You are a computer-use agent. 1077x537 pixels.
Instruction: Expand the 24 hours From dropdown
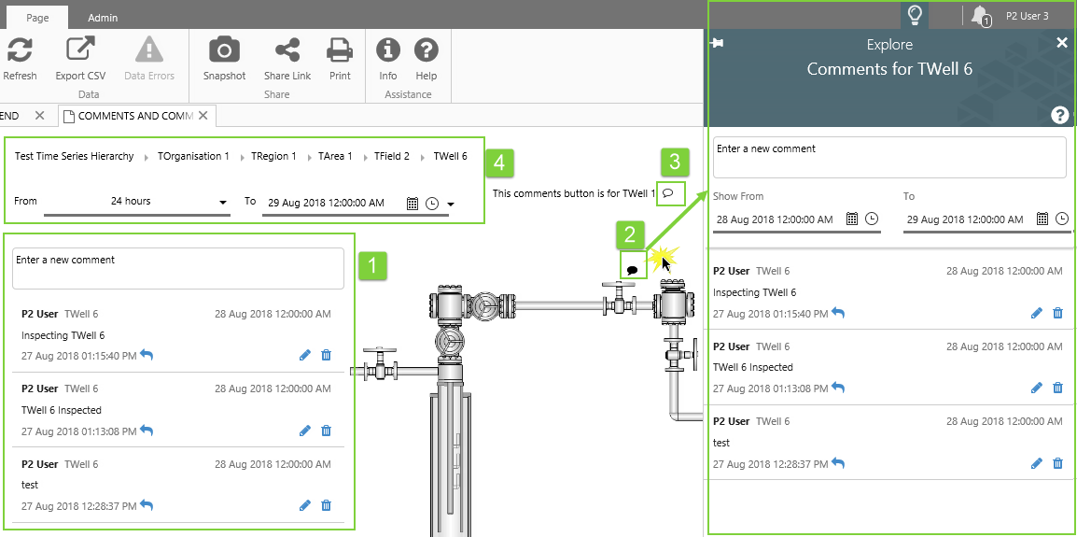(223, 203)
